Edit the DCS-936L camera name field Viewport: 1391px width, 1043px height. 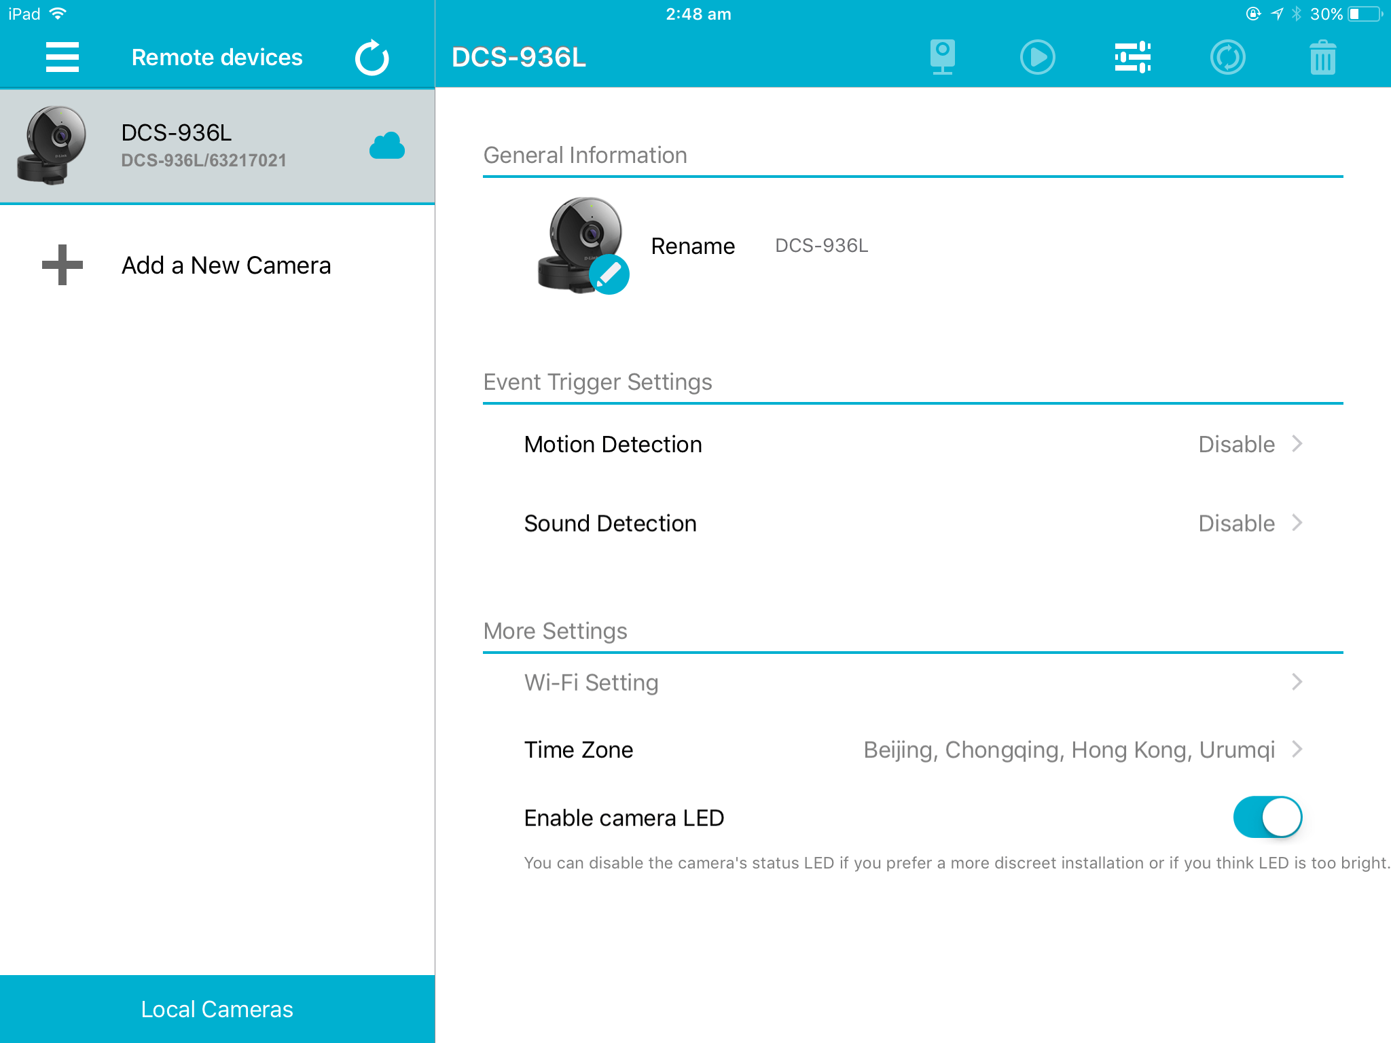pyautogui.click(x=821, y=246)
